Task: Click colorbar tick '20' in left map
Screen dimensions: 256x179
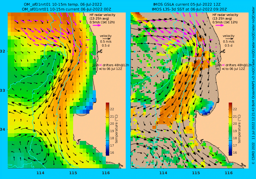Action: coord(112,124)
